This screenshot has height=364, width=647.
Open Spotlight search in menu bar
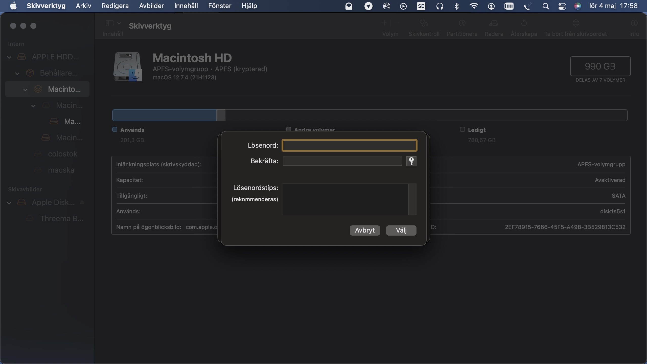[x=545, y=6]
